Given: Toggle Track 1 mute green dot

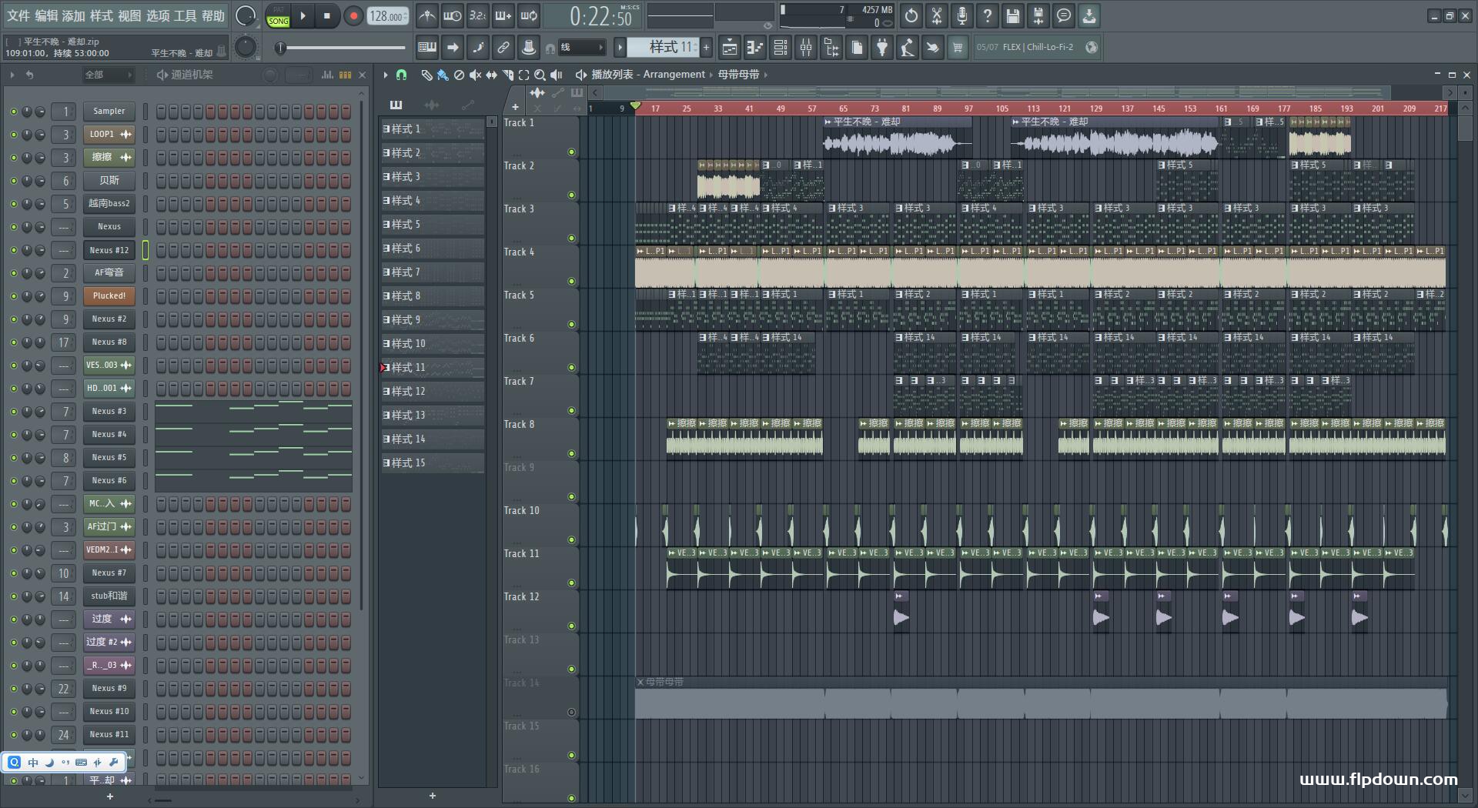Looking at the screenshot, I should pos(571,152).
